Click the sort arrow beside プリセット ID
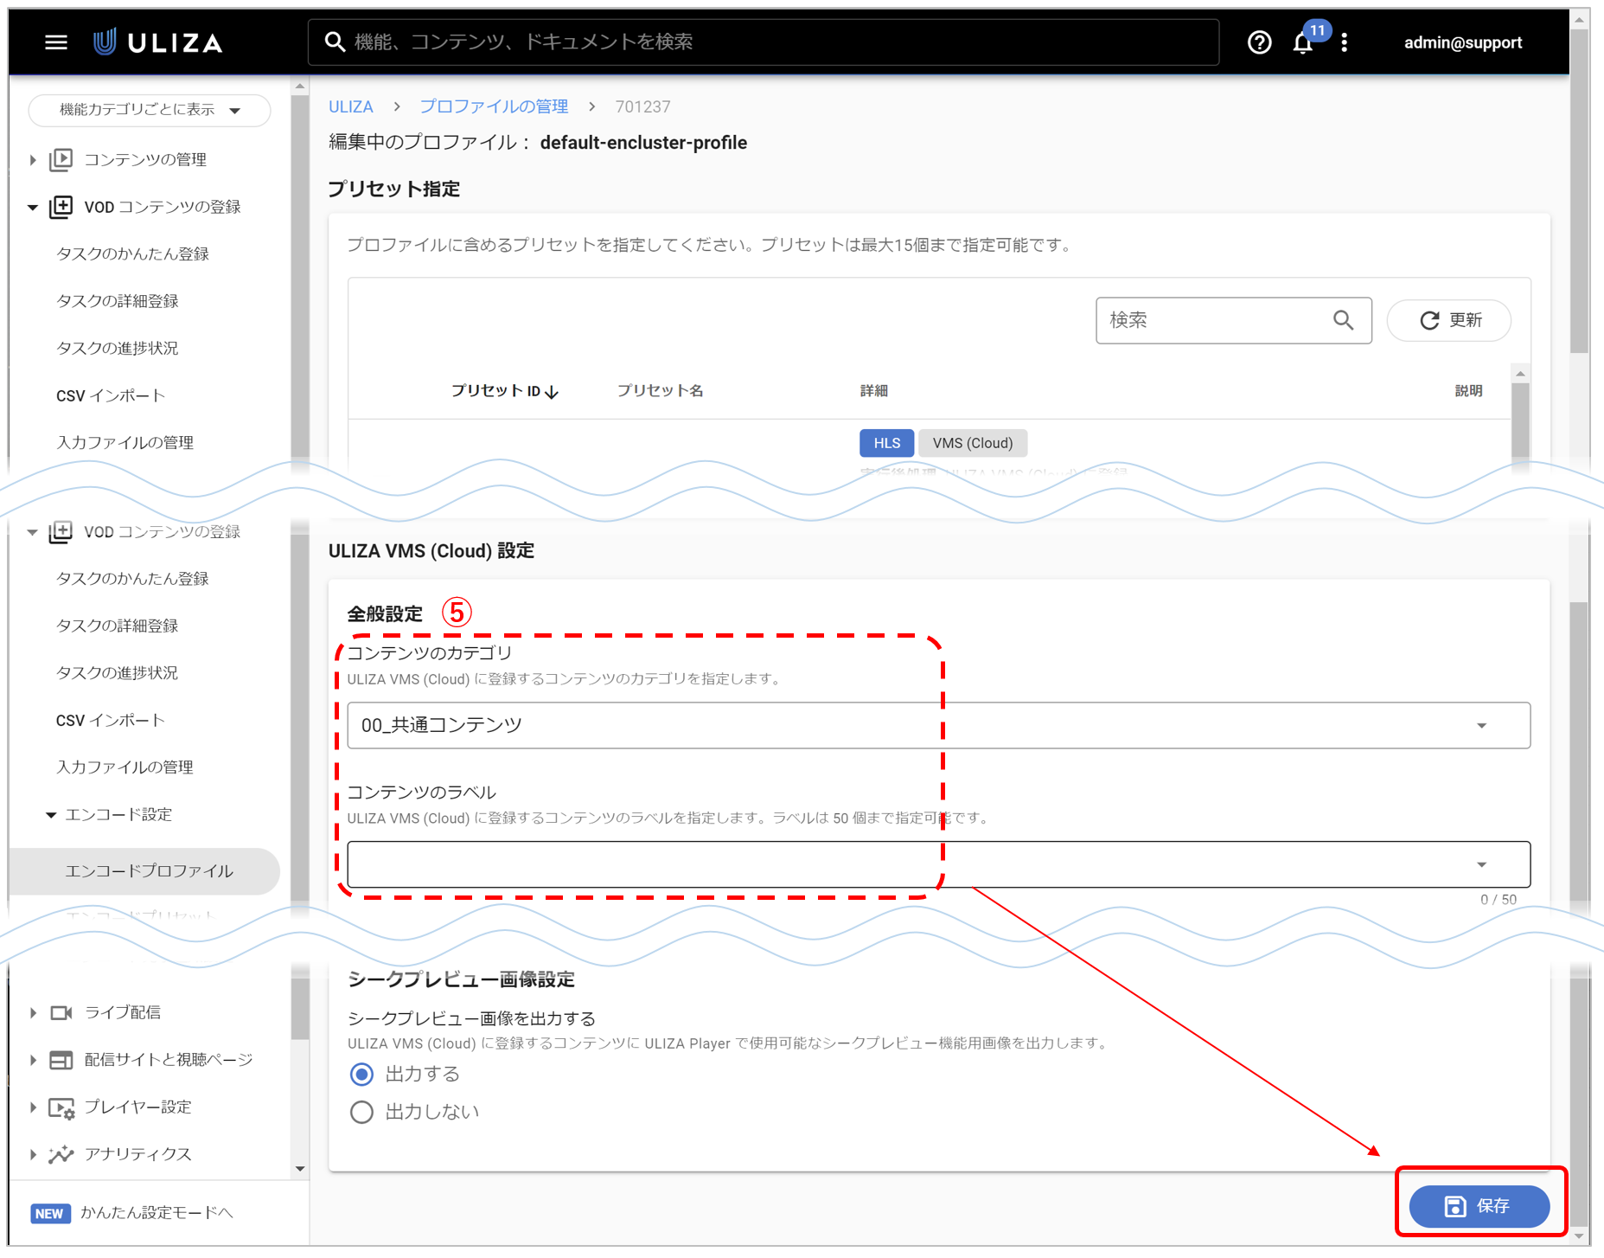Screen dimensions: 1604x1258 tap(552, 392)
